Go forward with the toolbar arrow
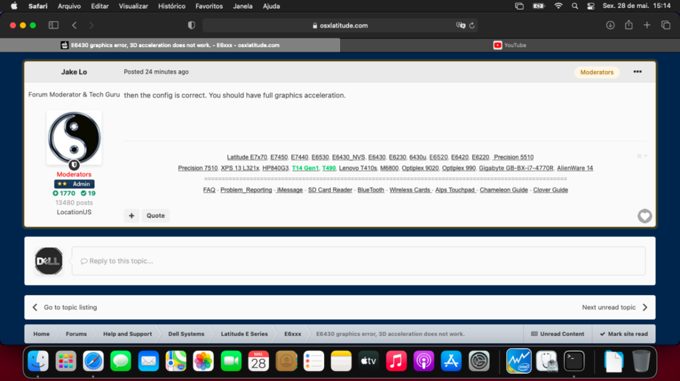 [x=91, y=25]
